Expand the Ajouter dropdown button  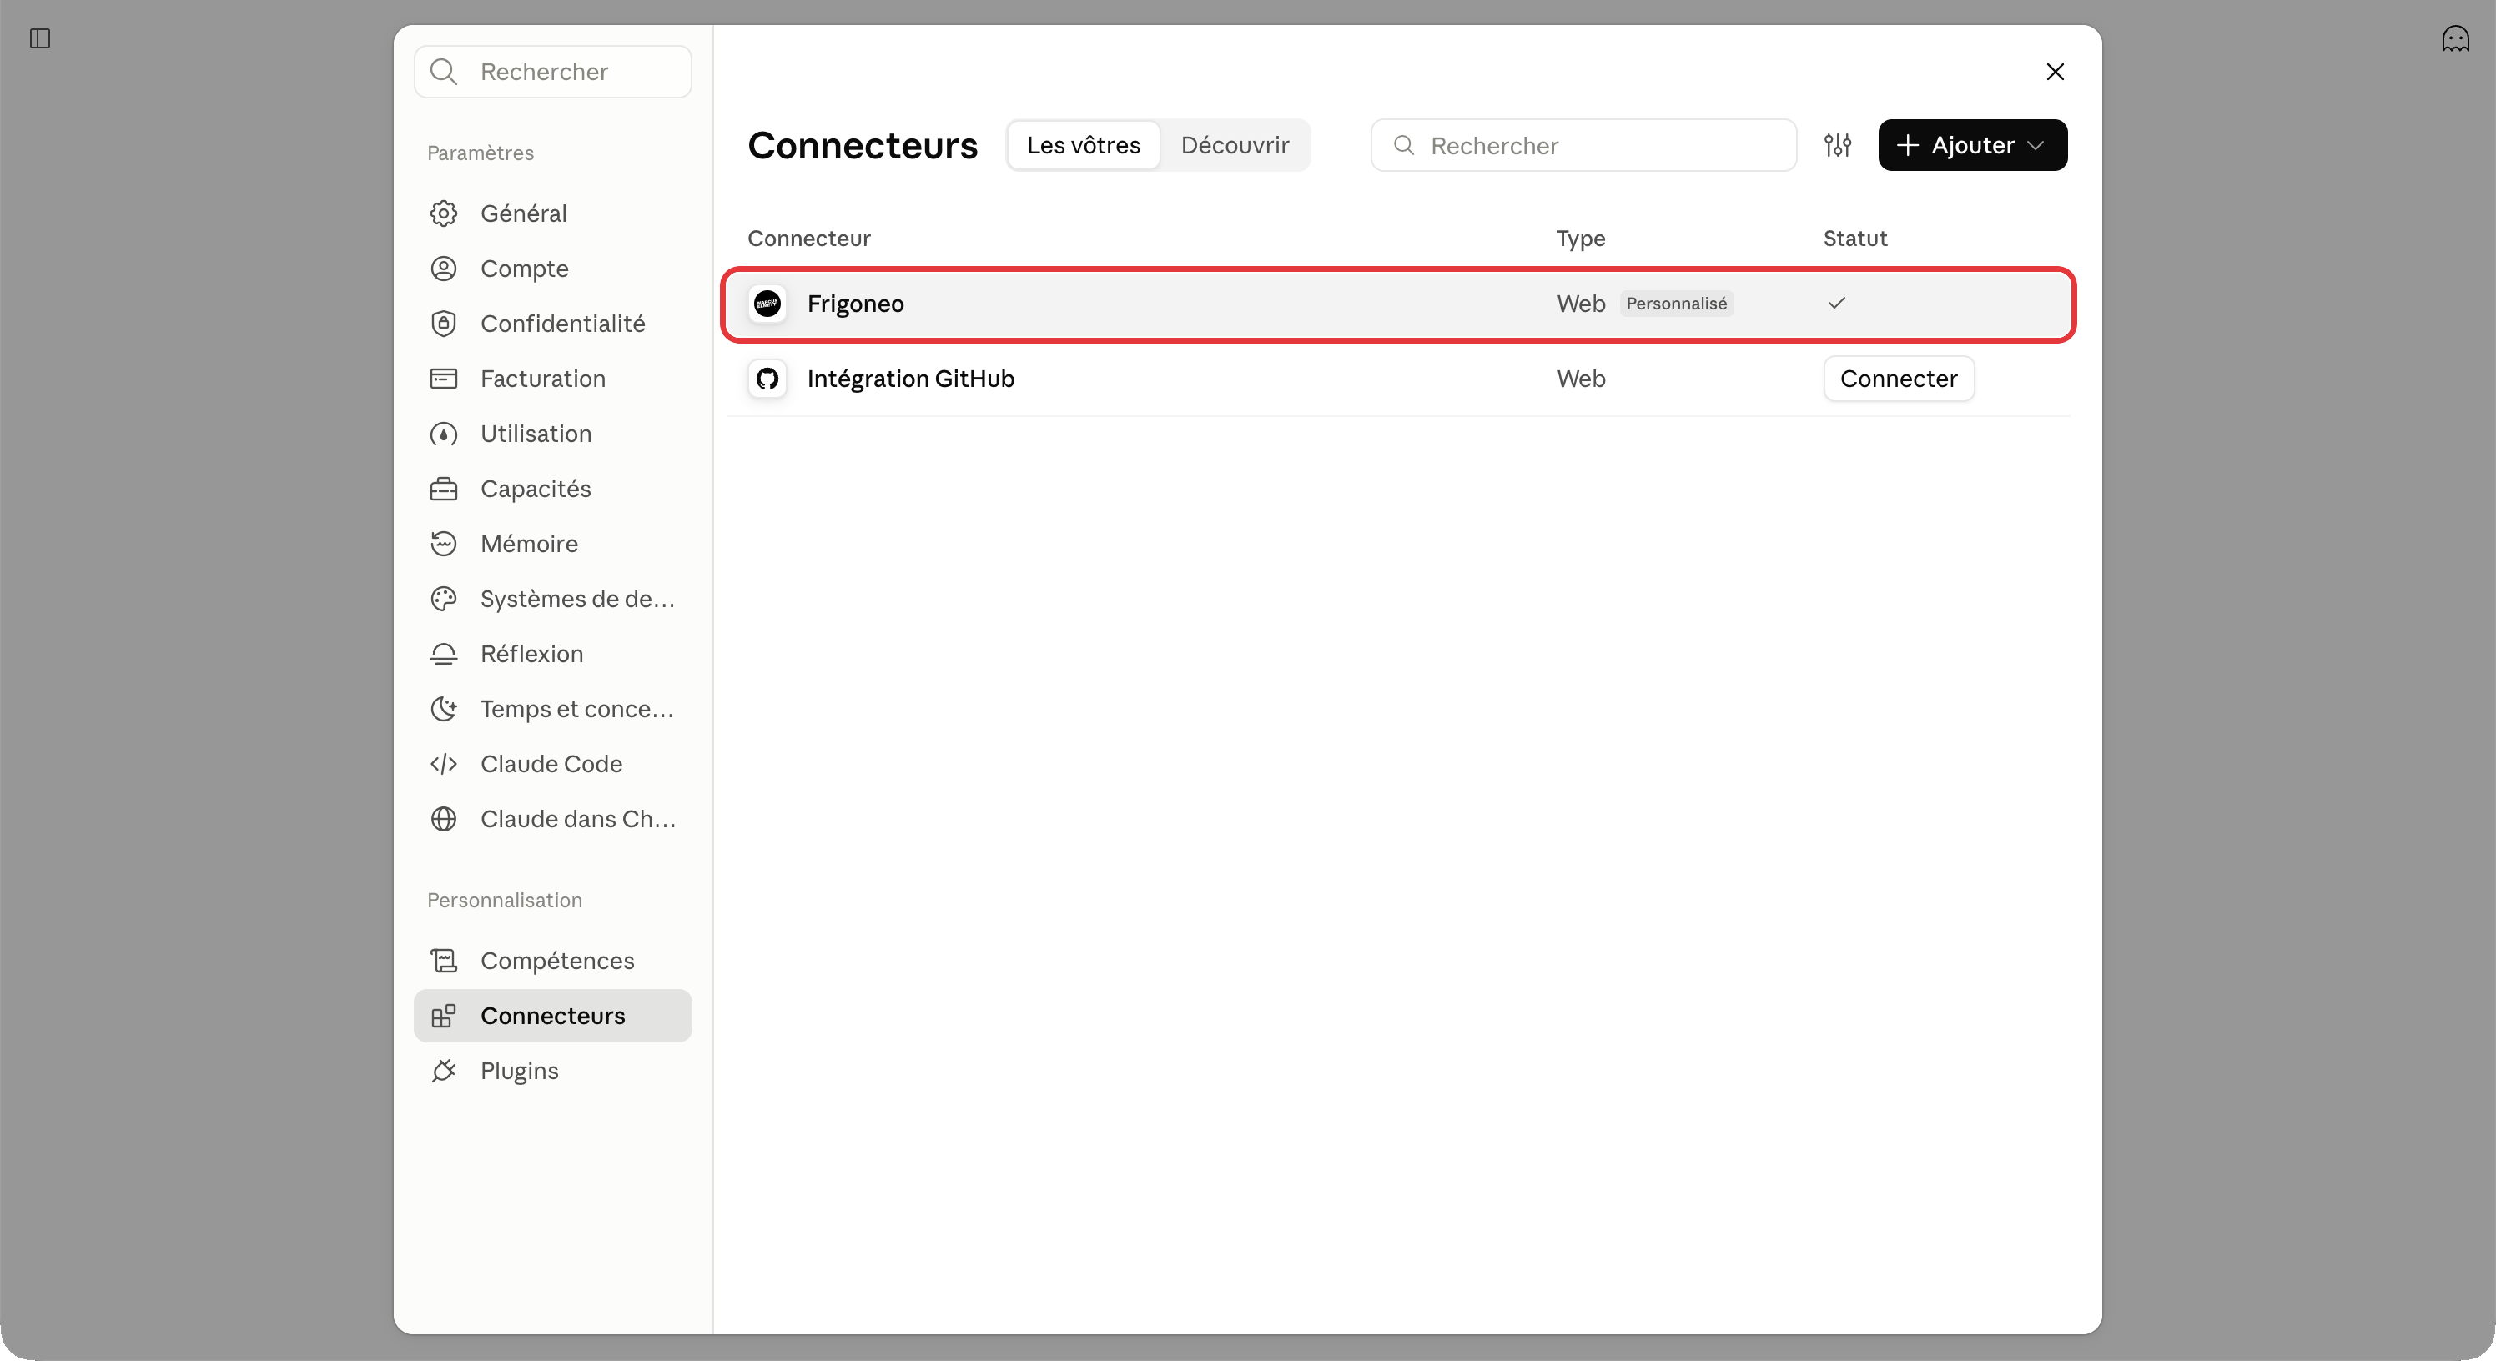coord(1972,145)
